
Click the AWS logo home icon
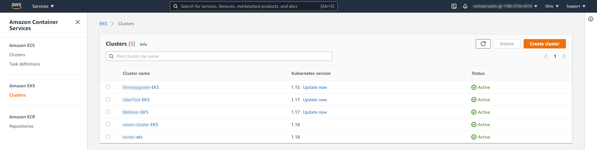pos(16,6)
